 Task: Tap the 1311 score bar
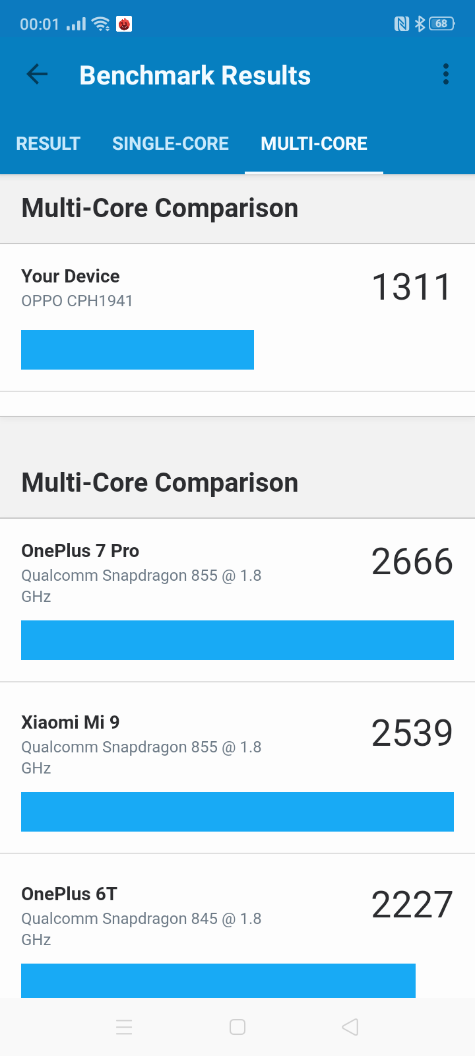click(x=137, y=350)
